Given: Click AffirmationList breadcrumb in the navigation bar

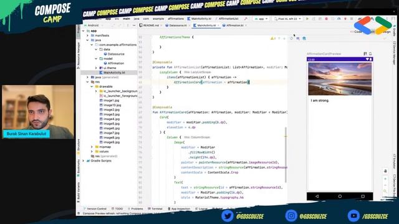Looking at the screenshot, I should (x=228, y=19).
